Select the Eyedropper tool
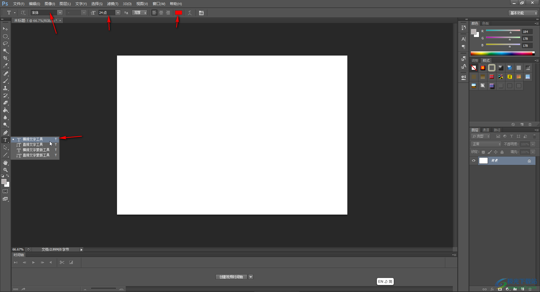Viewport: 540px width, 292px height. click(5, 66)
